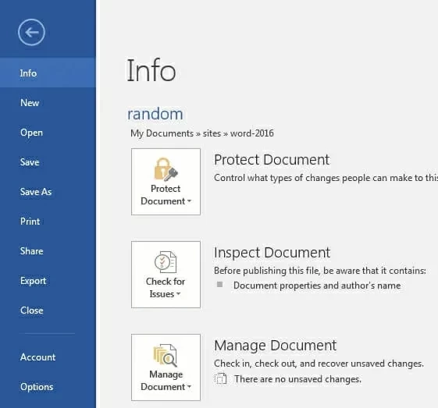Click the padlock and key Protect icon

166,169
